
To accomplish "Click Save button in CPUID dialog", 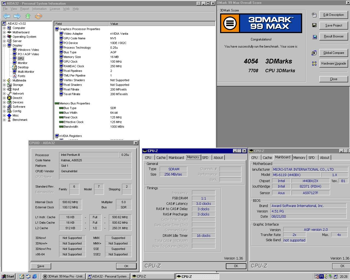I will (41, 266).
